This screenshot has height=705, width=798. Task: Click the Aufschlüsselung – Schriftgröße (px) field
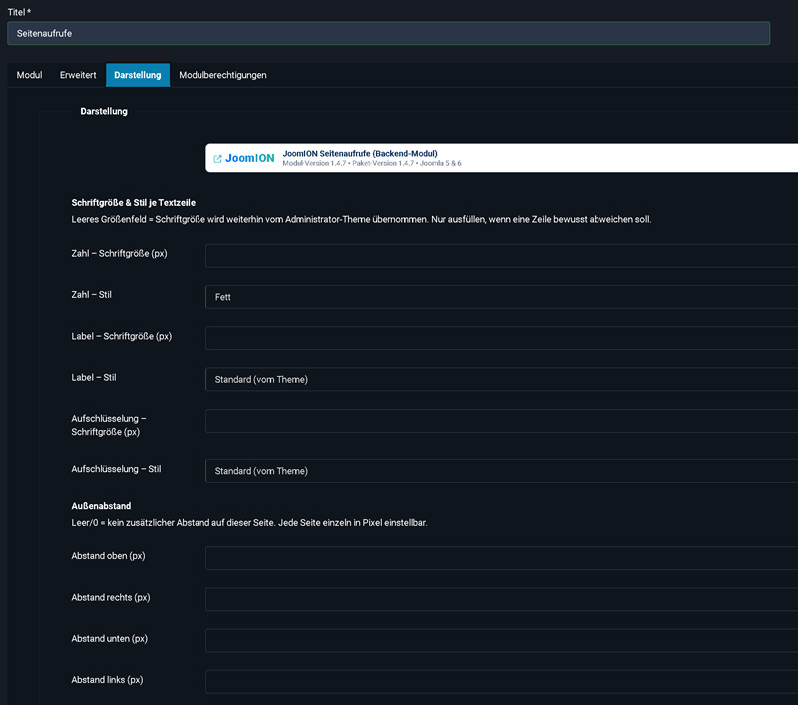tap(502, 421)
